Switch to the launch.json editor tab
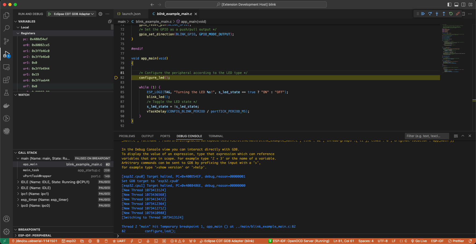 [x=131, y=14]
